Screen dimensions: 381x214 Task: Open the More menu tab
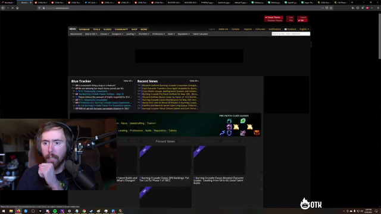pos(143,29)
